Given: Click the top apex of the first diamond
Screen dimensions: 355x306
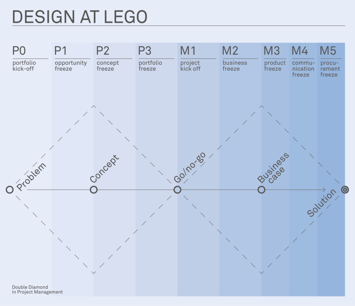Looking at the screenshot, I should pos(94,106).
